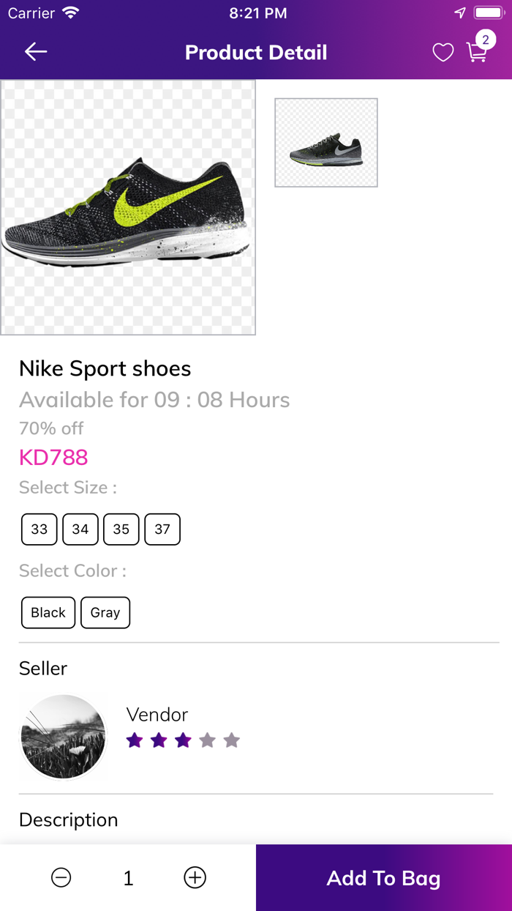
Task: Increase quantity with plus icon
Action: [195, 877]
